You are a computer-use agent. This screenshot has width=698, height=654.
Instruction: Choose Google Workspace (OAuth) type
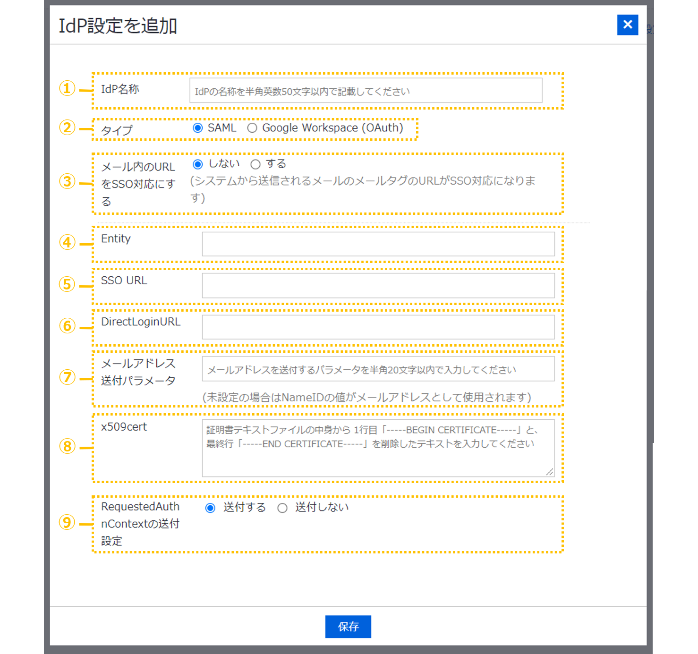tap(253, 128)
